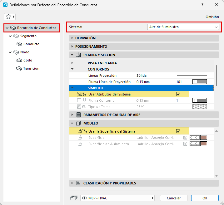Click the Cancelar button
Viewport: 224px width, 205px height.
(174, 198)
